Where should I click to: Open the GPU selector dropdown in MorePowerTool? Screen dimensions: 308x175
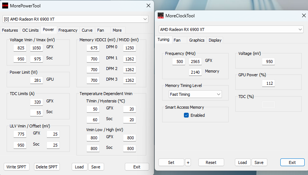click(x=75, y=19)
